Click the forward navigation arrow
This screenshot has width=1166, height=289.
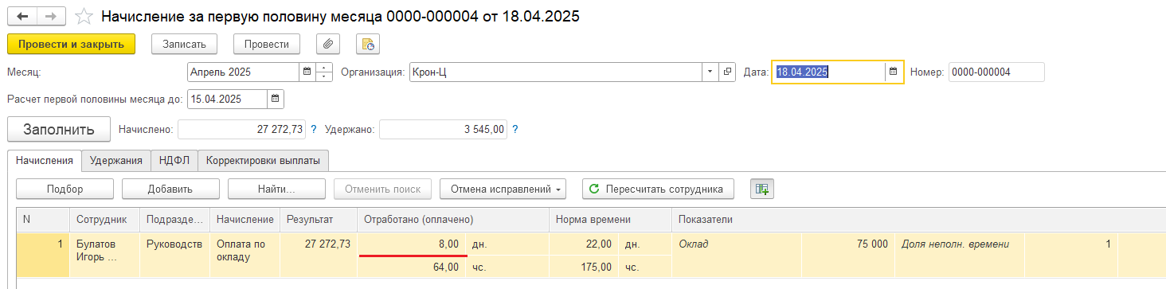pyautogui.click(x=51, y=17)
